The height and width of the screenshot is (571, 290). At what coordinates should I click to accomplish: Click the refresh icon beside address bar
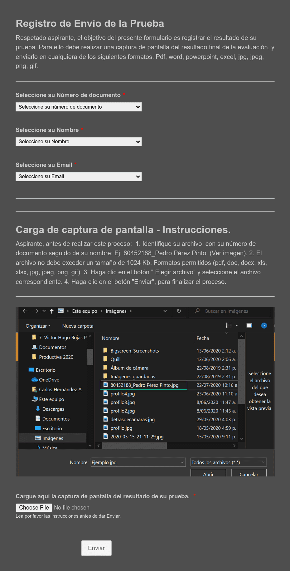[179, 311]
